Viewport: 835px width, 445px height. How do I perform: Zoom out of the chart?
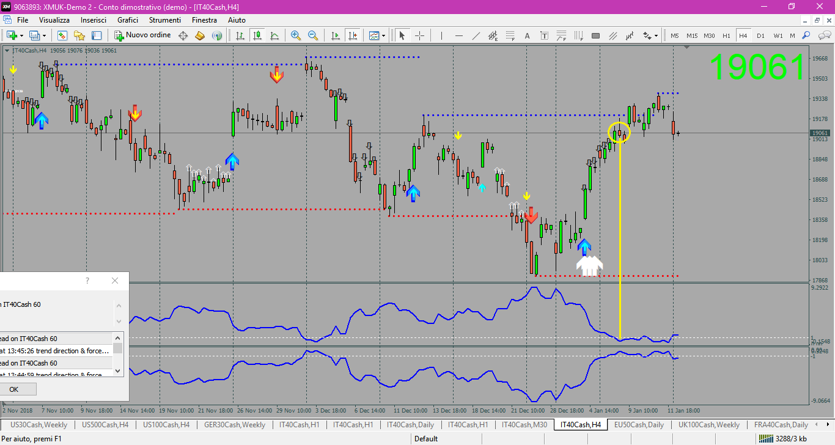[313, 35]
